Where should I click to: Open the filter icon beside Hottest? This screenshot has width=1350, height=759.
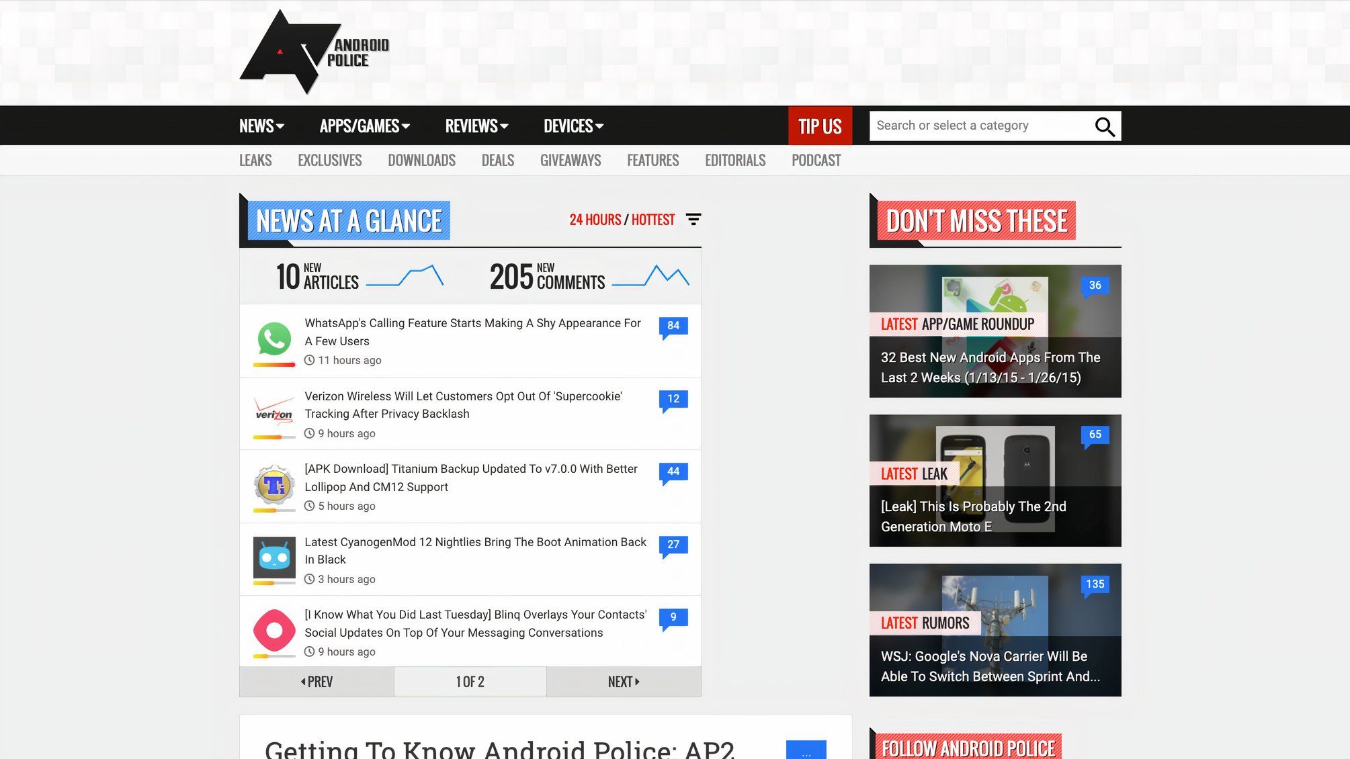(693, 219)
